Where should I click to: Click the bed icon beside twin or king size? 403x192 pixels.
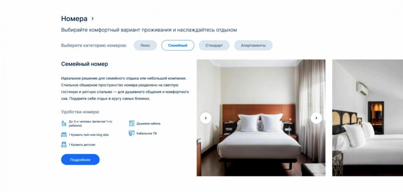pyautogui.click(x=64, y=135)
